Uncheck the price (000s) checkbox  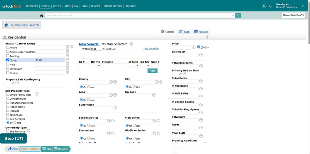[x=199, y=47]
